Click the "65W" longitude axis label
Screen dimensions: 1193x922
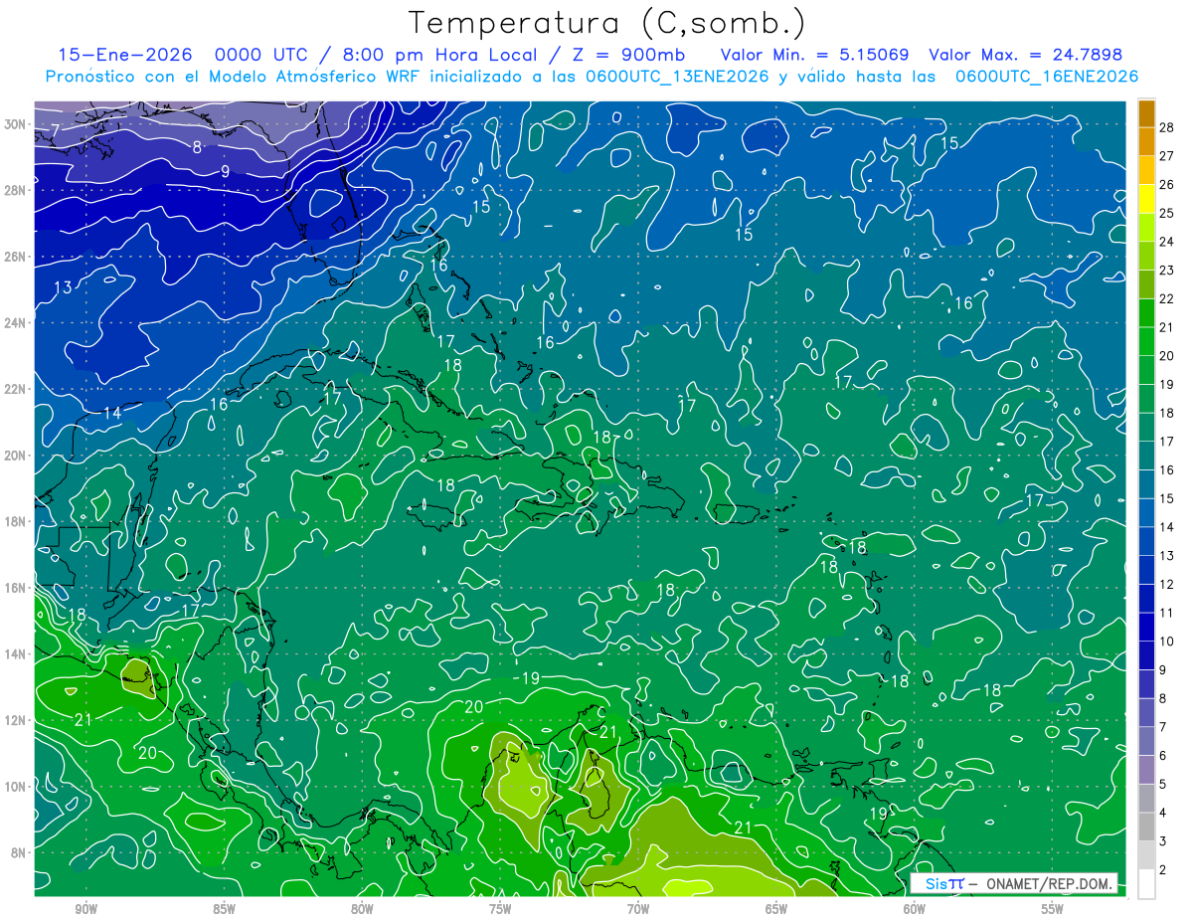click(x=776, y=909)
